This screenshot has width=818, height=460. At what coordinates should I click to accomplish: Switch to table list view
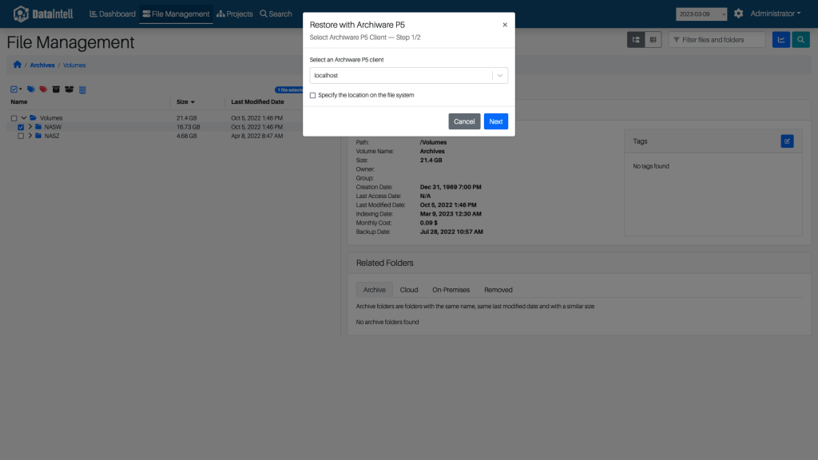653,40
